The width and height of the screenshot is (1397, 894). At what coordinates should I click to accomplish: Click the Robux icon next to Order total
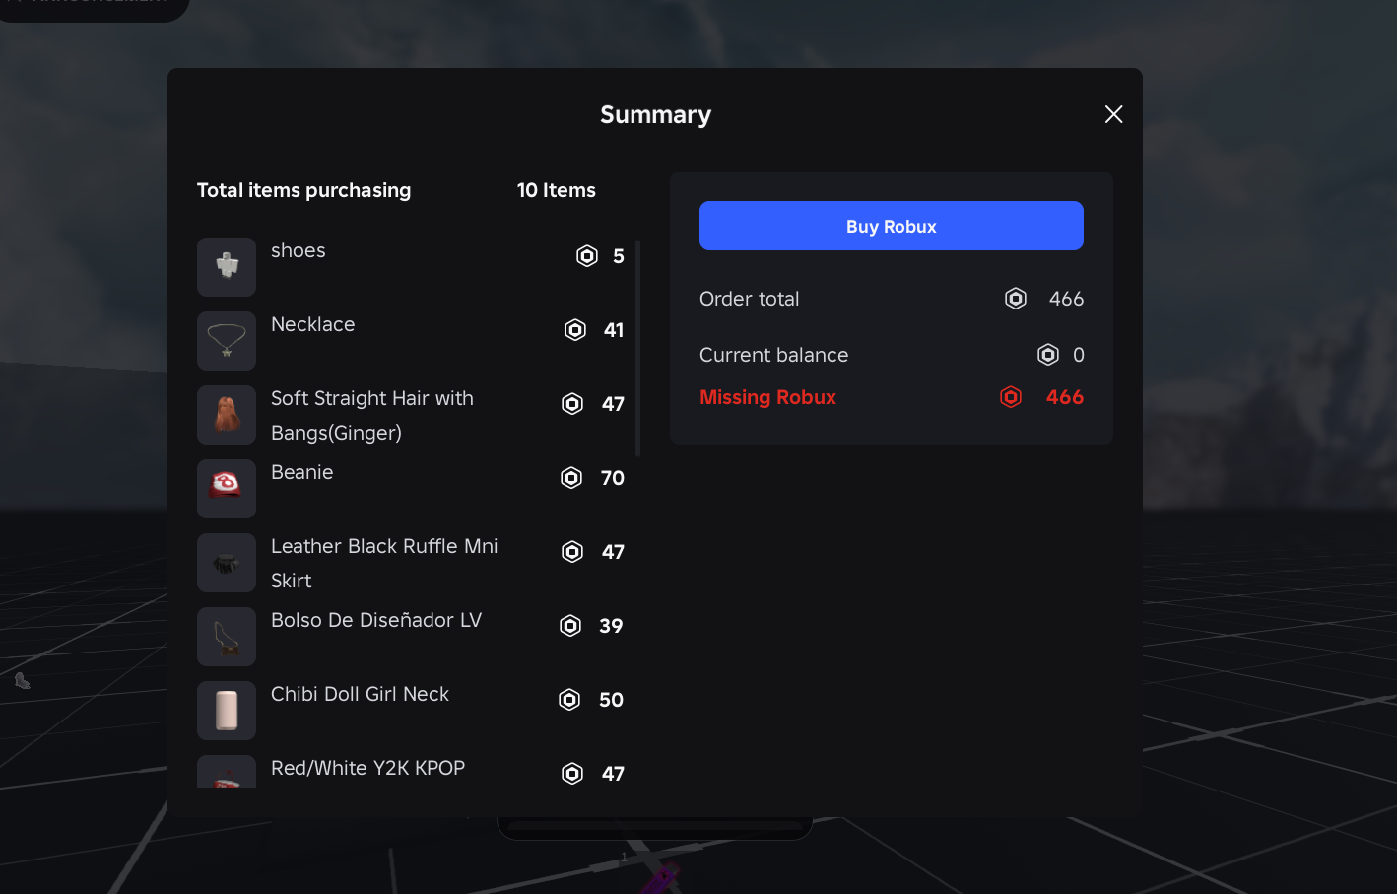pyautogui.click(x=1016, y=298)
